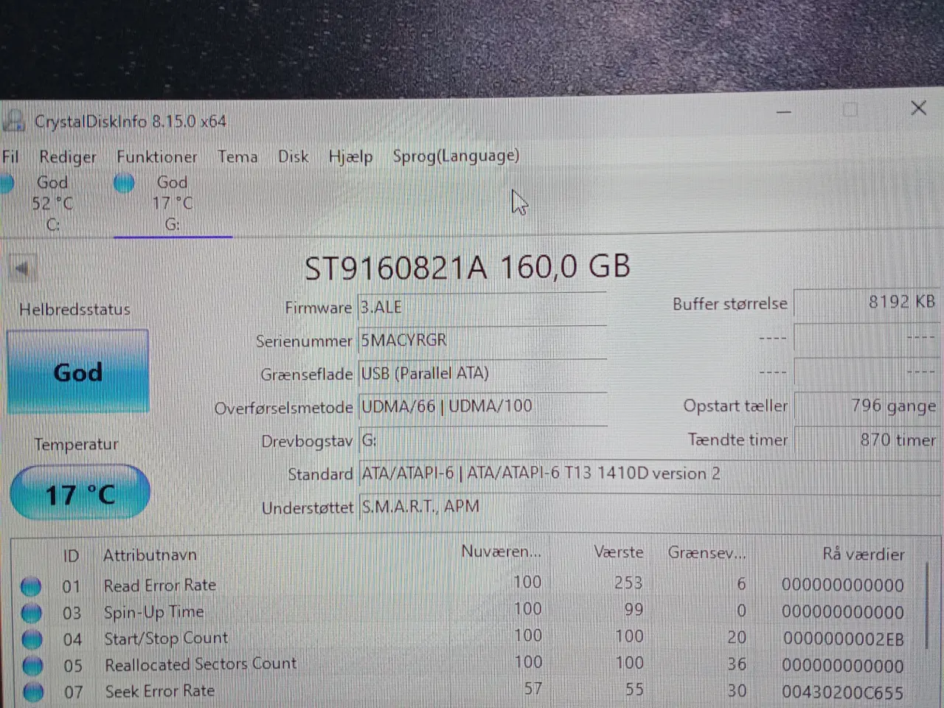944x708 pixels.
Task: Open the Rediger menu
Action: [x=68, y=156]
